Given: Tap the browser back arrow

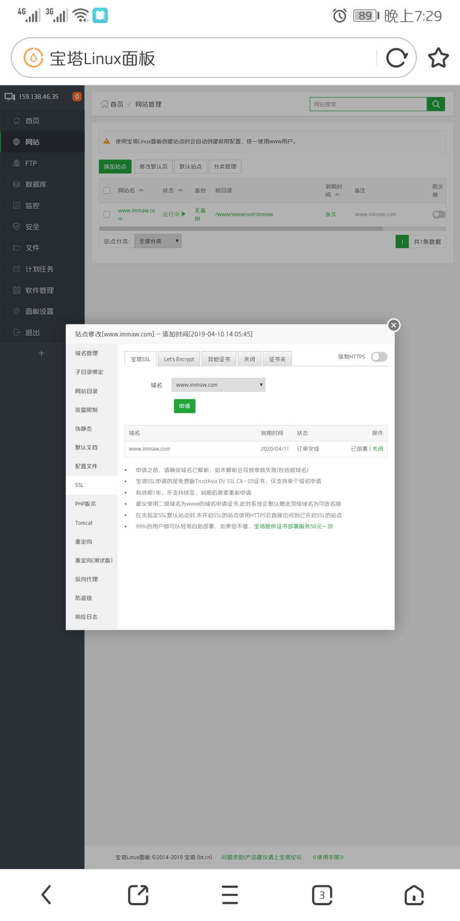Looking at the screenshot, I should click(46, 895).
